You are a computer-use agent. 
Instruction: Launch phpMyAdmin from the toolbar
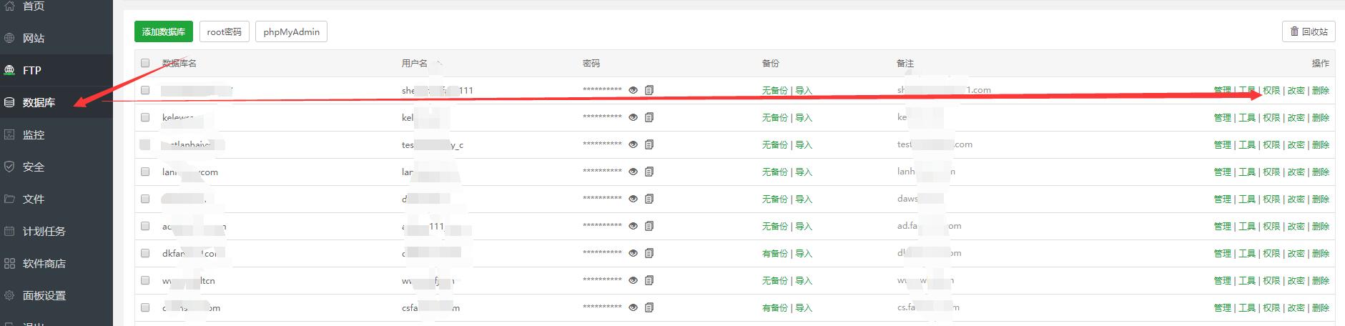[x=291, y=31]
